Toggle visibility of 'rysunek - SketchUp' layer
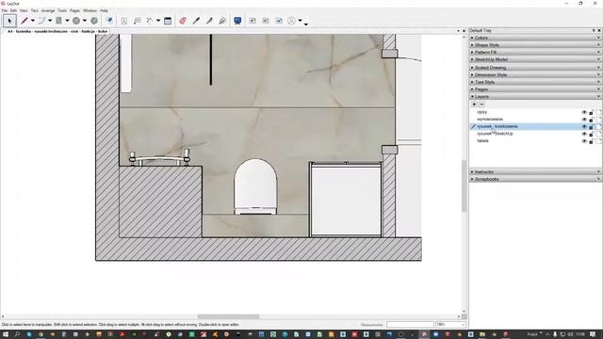 click(x=584, y=134)
